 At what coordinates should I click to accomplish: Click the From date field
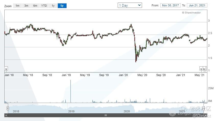[170, 5]
